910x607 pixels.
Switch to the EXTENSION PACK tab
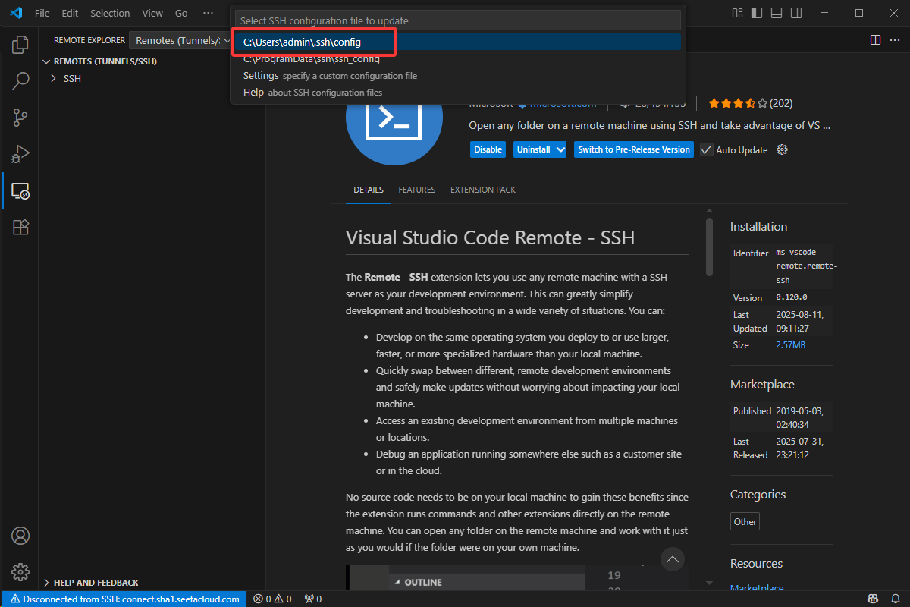coord(483,190)
